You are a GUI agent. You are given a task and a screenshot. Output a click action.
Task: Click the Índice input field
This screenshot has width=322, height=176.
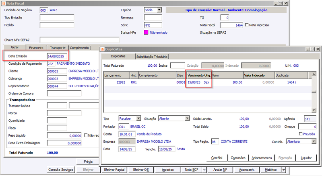[x=178, y=65]
